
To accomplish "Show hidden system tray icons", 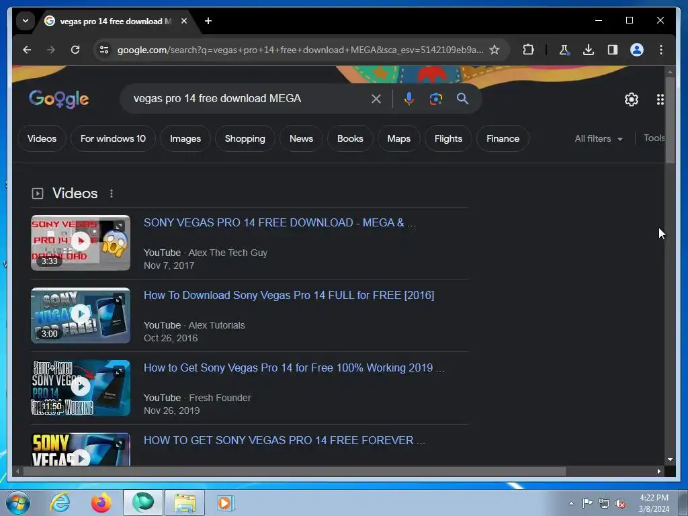I will pos(571,503).
